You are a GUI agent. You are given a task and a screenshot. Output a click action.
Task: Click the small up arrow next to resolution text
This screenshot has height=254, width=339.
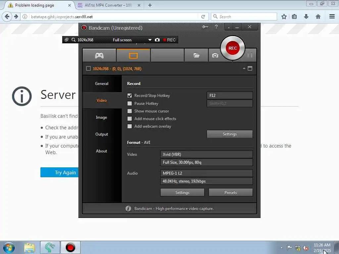tap(244, 68)
